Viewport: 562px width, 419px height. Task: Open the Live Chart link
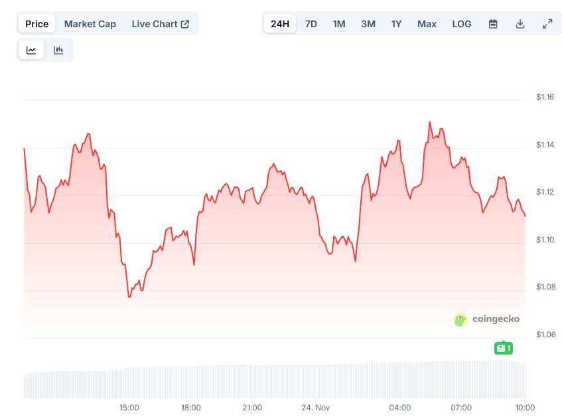tap(156, 23)
